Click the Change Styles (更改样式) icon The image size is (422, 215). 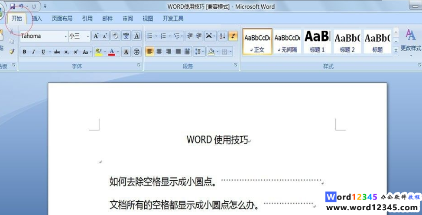pyautogui.click(x=411, y=35)
